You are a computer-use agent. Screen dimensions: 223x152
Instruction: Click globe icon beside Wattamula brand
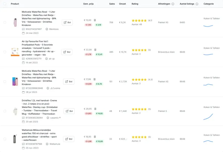coord(47,144)
